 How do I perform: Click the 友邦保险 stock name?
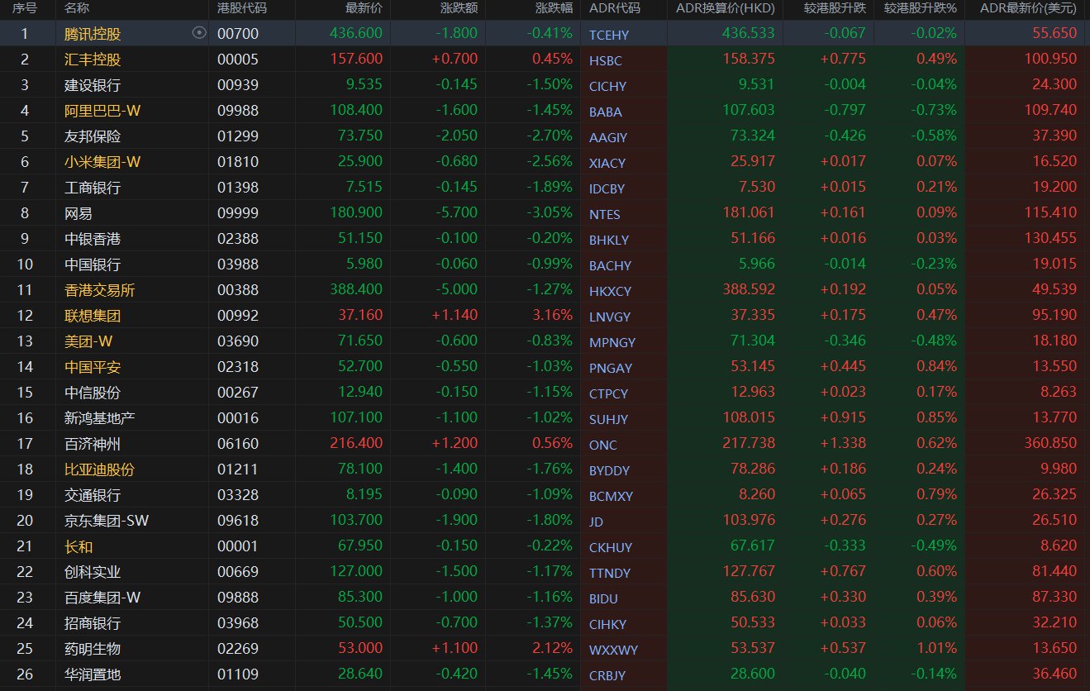(93, 136)
